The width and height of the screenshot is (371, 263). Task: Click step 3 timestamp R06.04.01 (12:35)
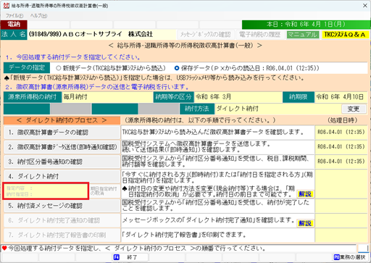pos(341,162)
